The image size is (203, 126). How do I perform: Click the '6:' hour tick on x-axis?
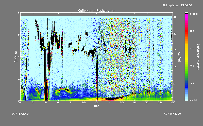(58, 103)
